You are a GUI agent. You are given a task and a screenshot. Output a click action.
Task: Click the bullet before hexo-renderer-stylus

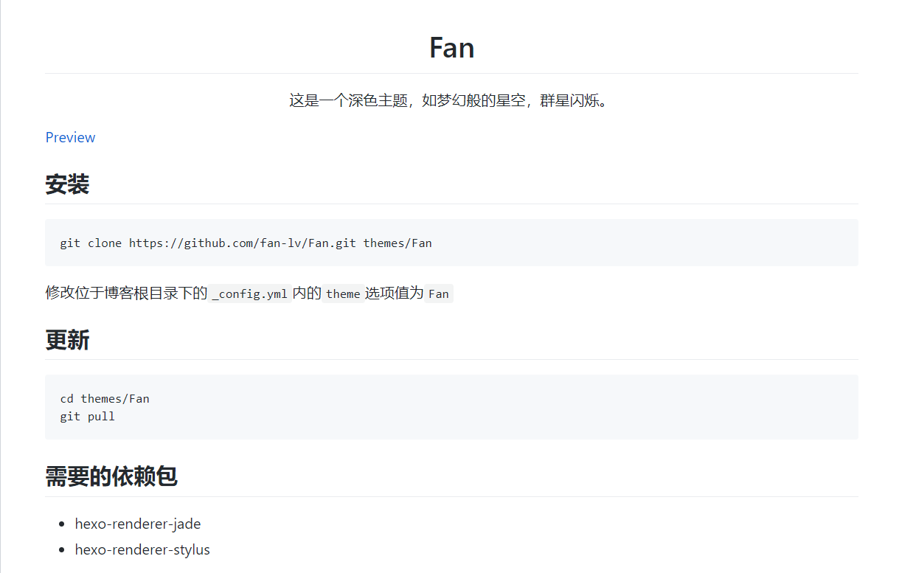[x=62, y=549]
